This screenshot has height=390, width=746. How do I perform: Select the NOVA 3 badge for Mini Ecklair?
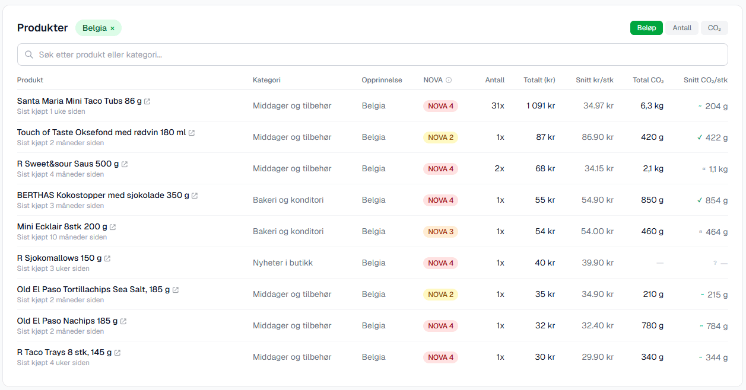pyautogui.click(x=440, y=232)
